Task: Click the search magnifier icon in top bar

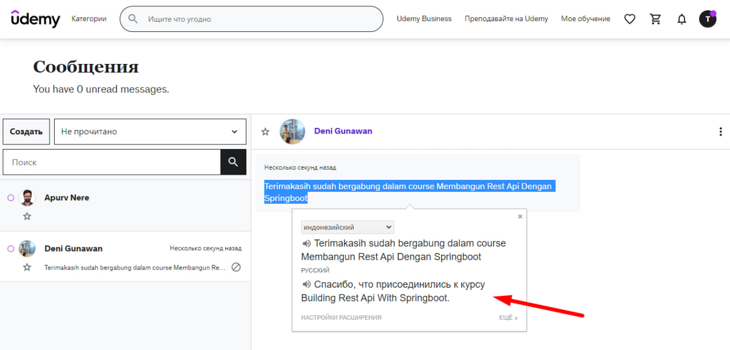Action: (133, 19)
